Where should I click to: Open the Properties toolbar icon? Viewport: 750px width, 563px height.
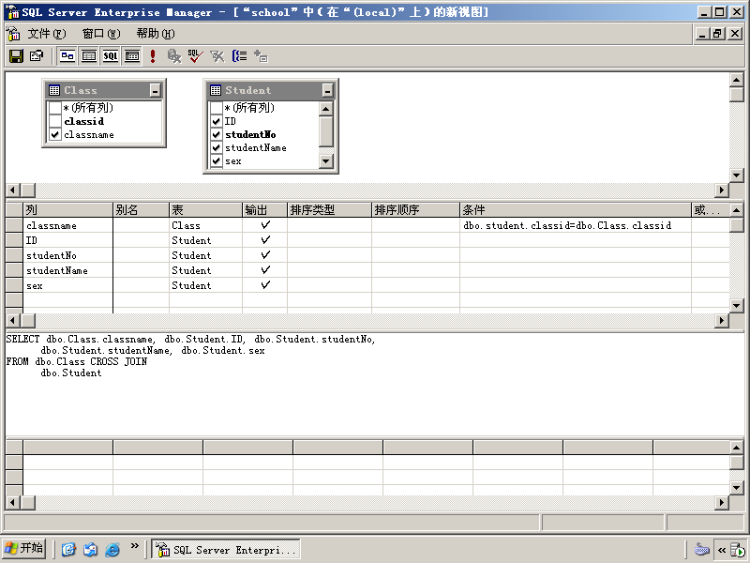37,56
